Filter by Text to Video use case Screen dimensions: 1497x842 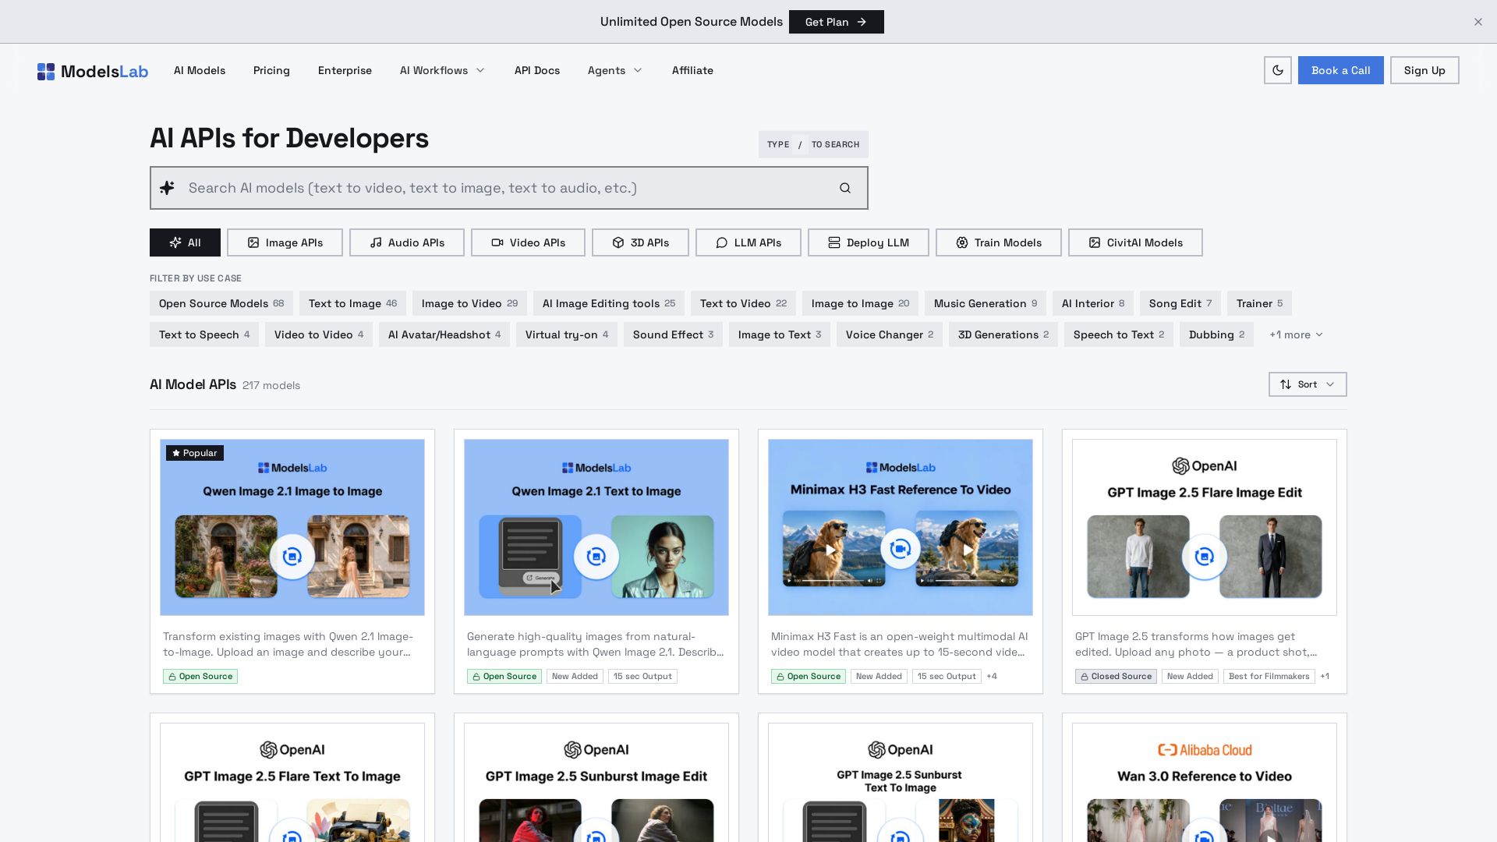click(743, 303)
